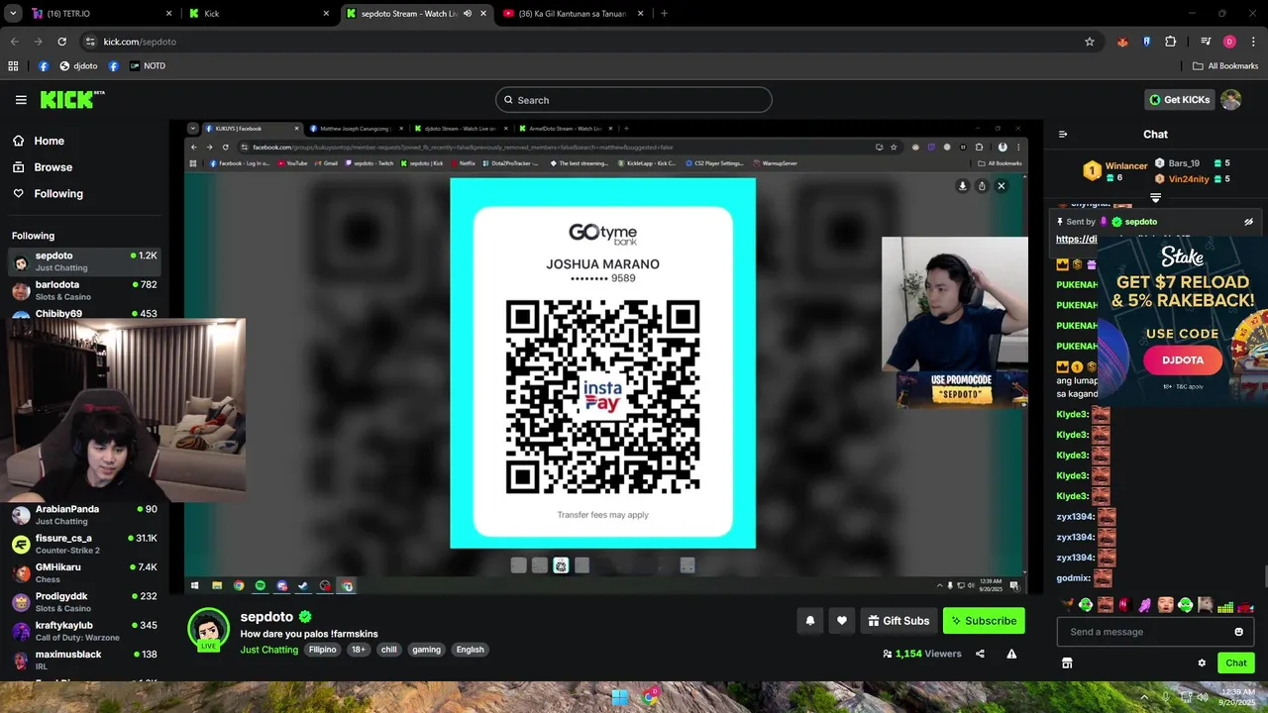
Task: Click the English stream tag
Action: tap(470, 650)
